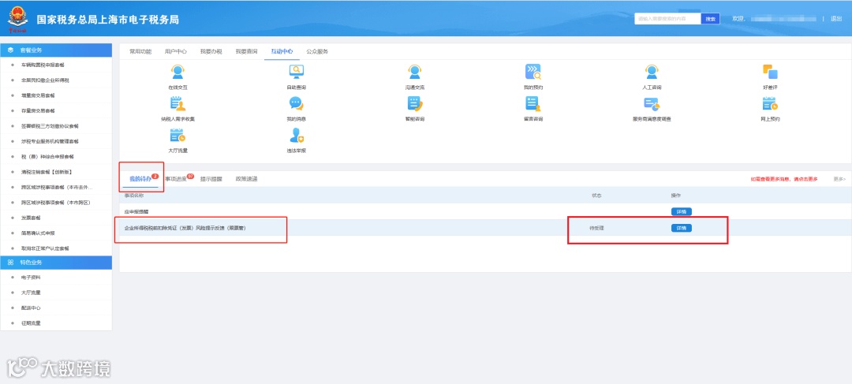This screenshot has height=384, width=852.
Task: Focus the header search input field
Action: (x=668, y=19)
